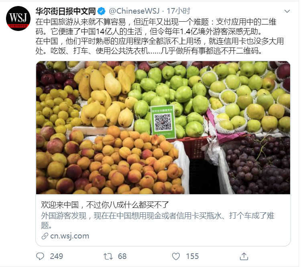Like the tweet with heart icon
305x267 pixels.
pos(176,256)
